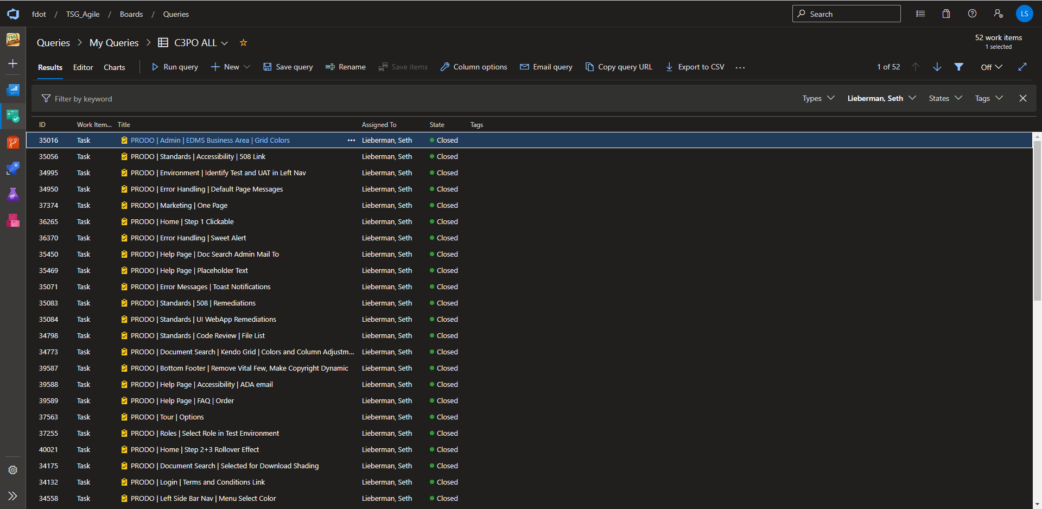The image size is (1042, 509).
Task: Switch to the Charts tab
Action: click(x=114, y=67)
